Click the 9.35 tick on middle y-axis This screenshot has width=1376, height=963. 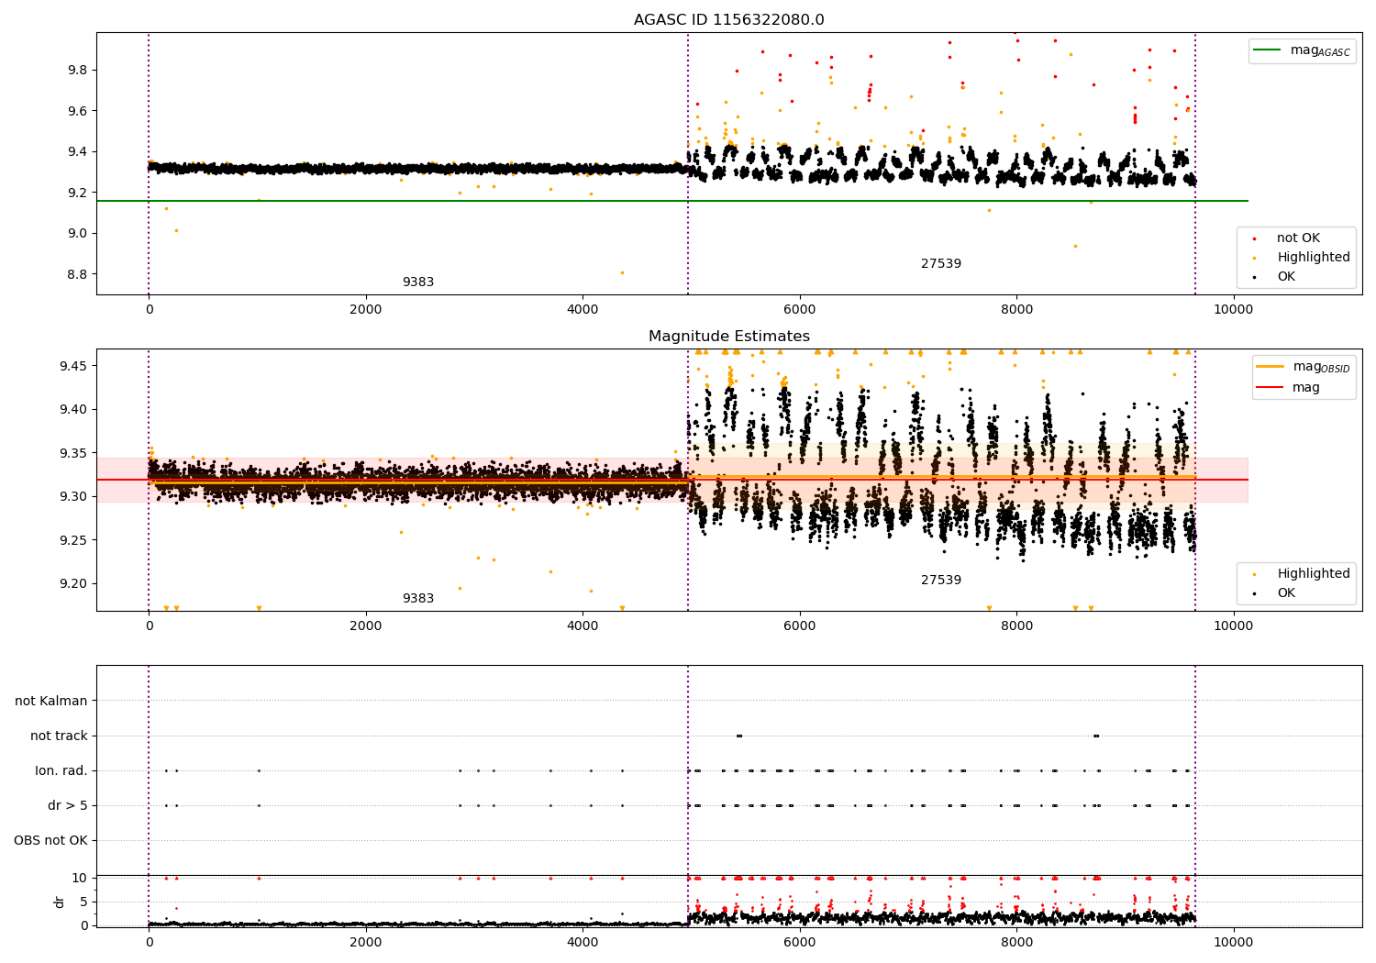(x=74, y=454)
